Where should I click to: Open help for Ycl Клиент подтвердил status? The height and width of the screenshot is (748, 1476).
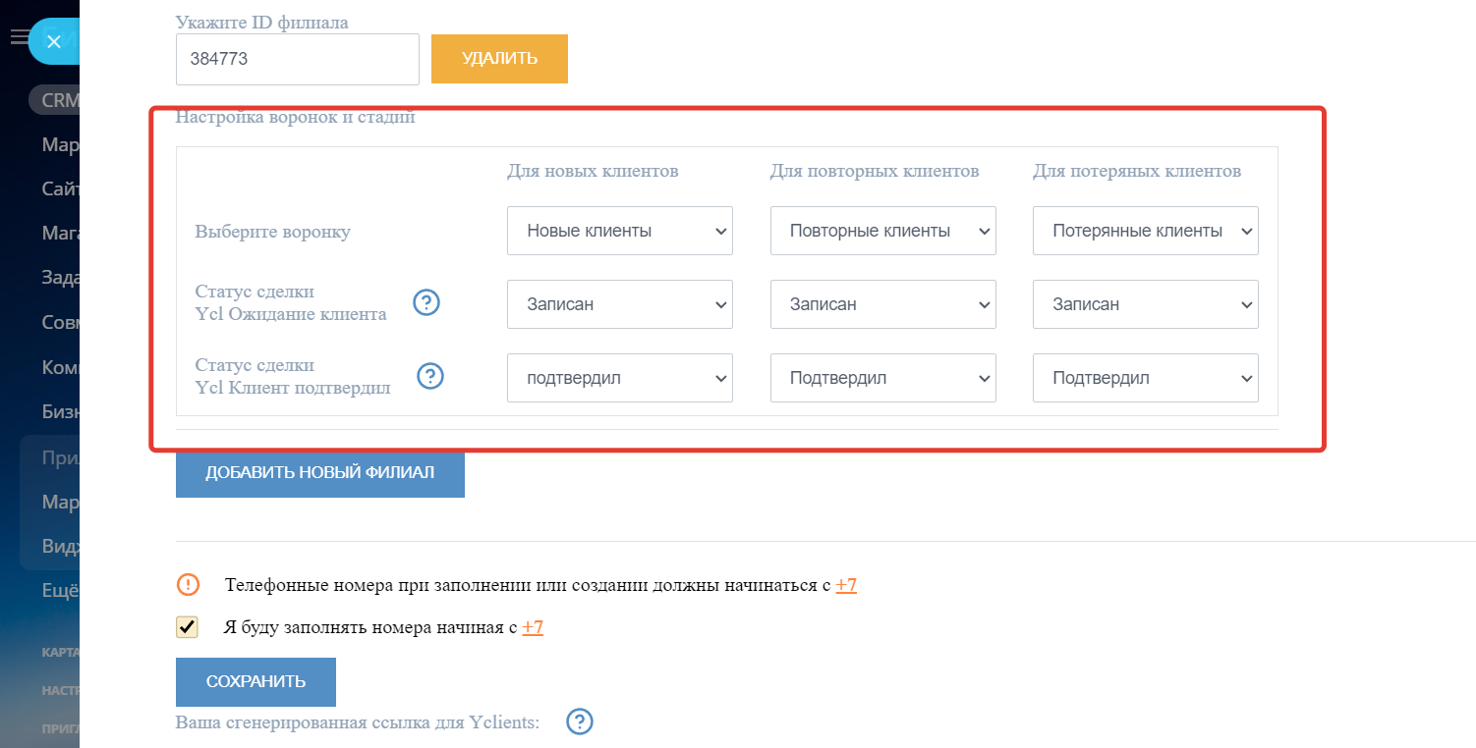tap(430, 376)
